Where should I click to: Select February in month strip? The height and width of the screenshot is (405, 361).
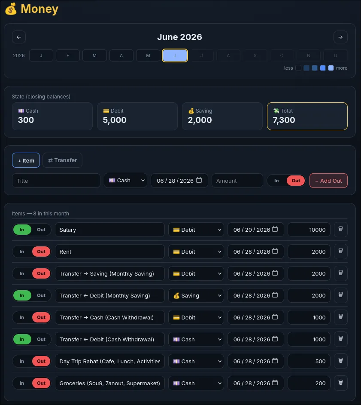point(68,55)
